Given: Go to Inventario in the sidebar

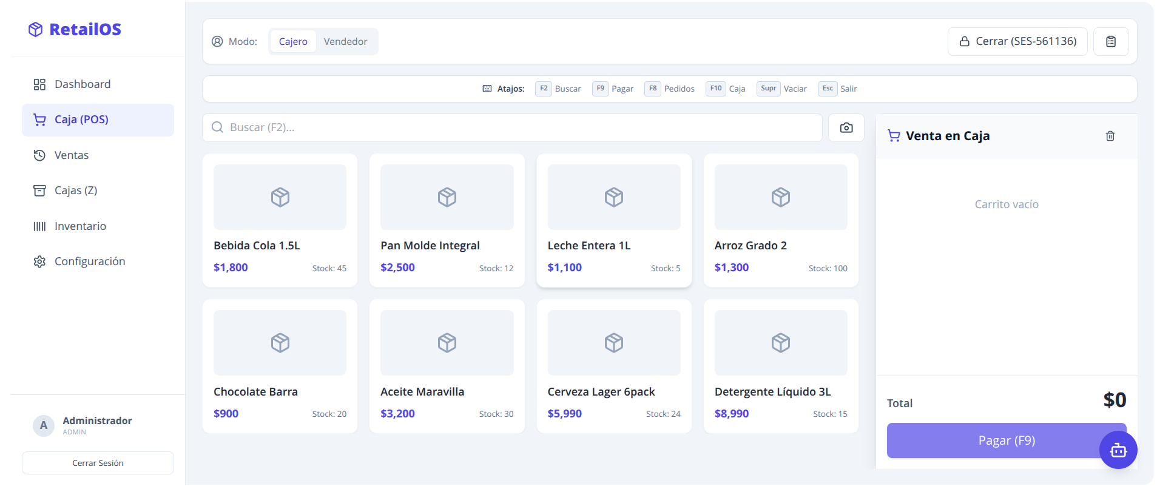Looking at the screenshot, I should (x=80, y=226).
